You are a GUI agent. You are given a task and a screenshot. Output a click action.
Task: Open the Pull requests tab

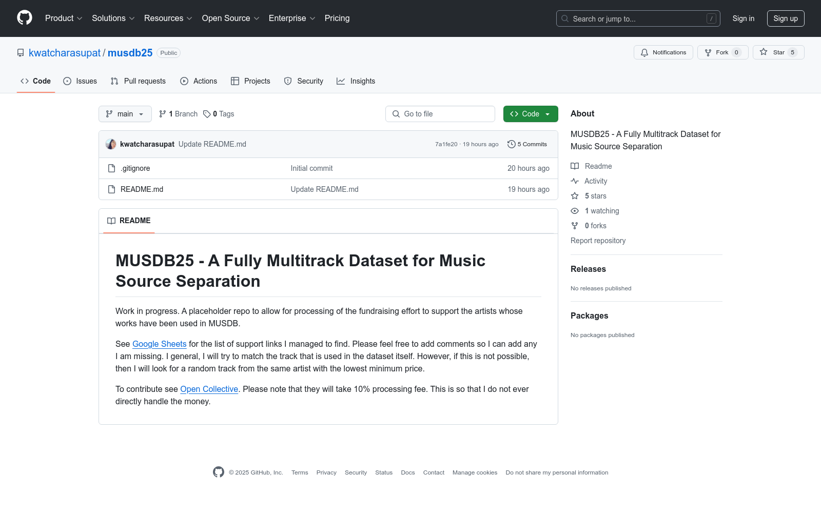pyautogui.click(x=138, y=81)
